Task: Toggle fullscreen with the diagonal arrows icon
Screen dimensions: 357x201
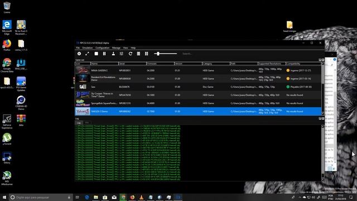Action: (87, 54)
